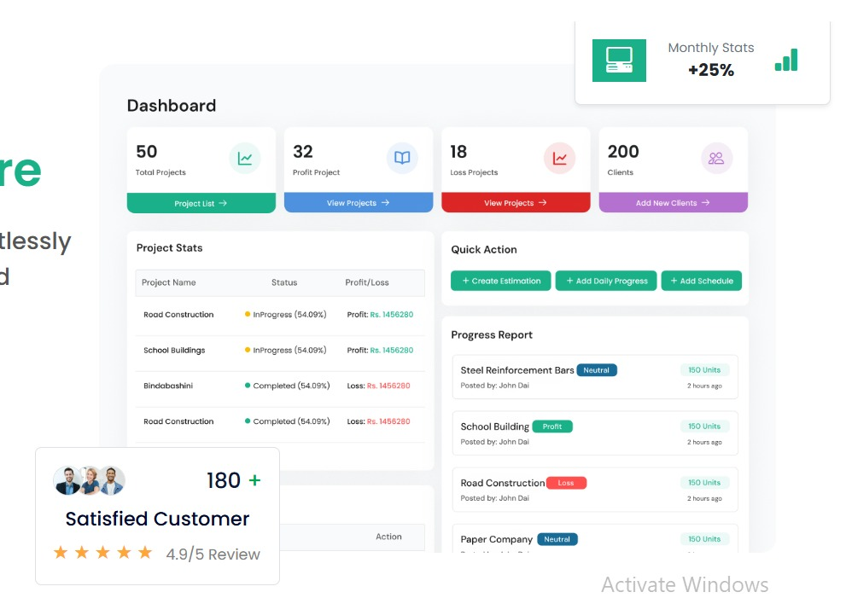Select the Bindabashini project row name
The height and width of the screenshot is (598, 846).
click(168, 386)
